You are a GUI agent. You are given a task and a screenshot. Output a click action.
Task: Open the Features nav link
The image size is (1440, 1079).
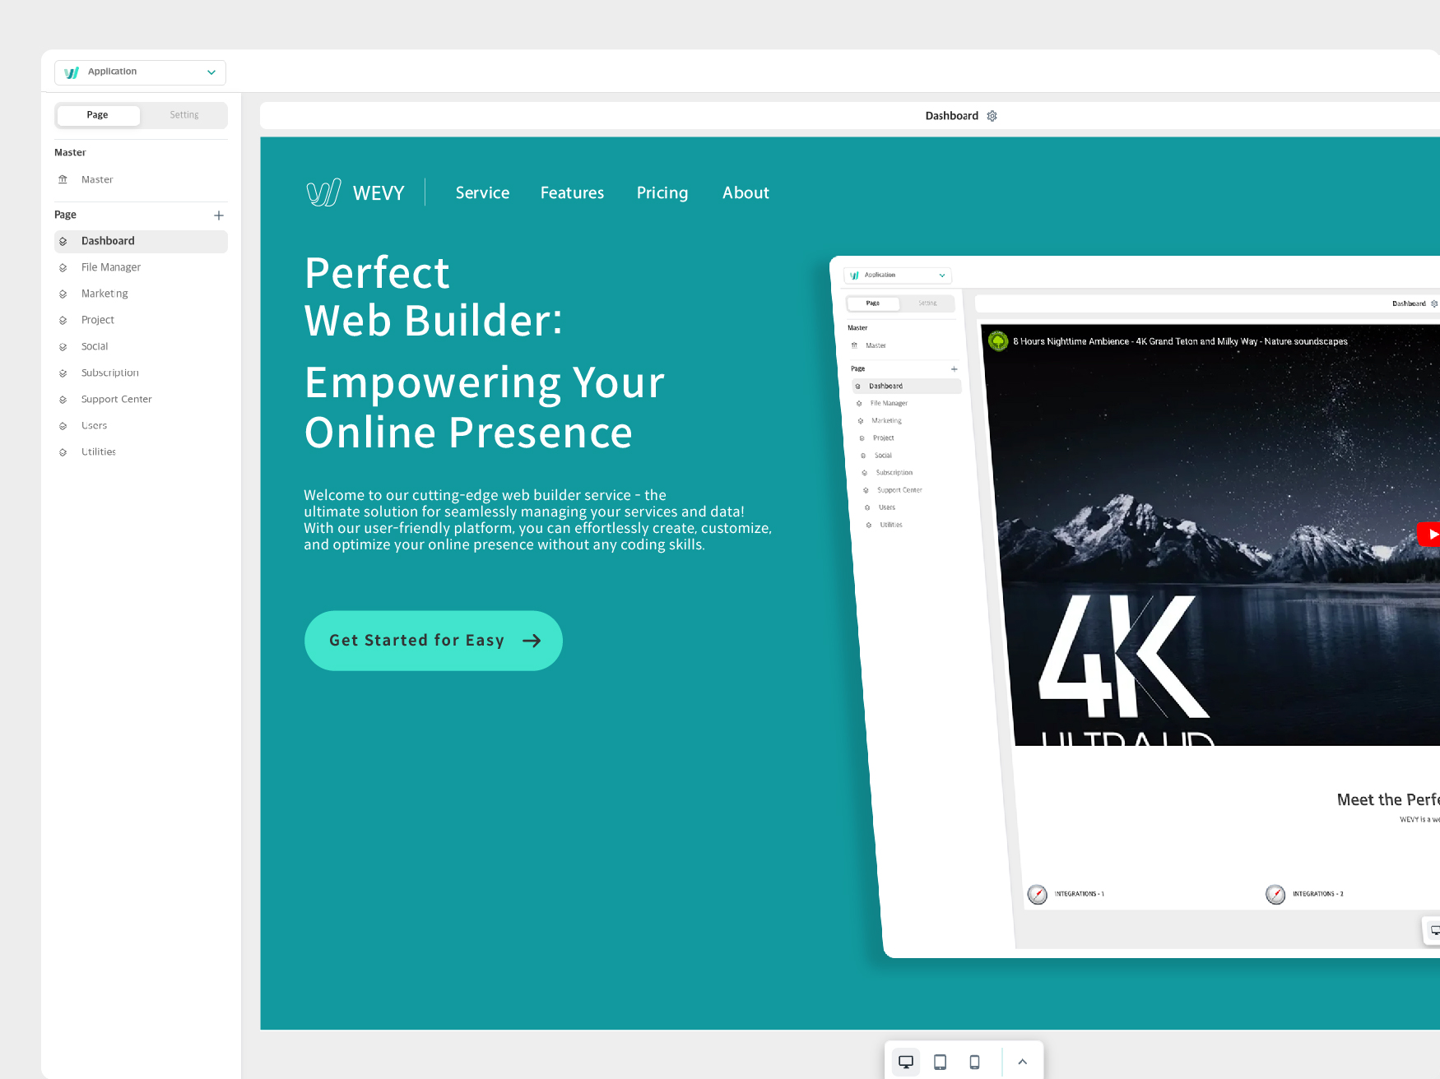[572, 193]
